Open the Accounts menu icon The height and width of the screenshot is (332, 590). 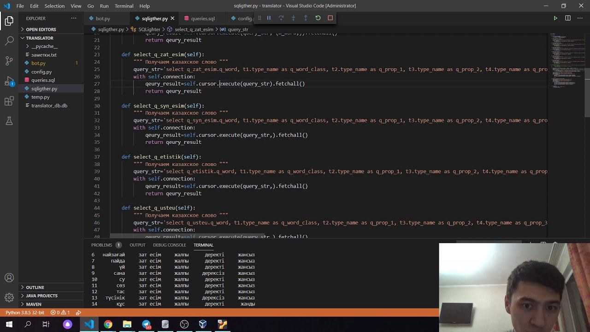[x=9, y=278]
